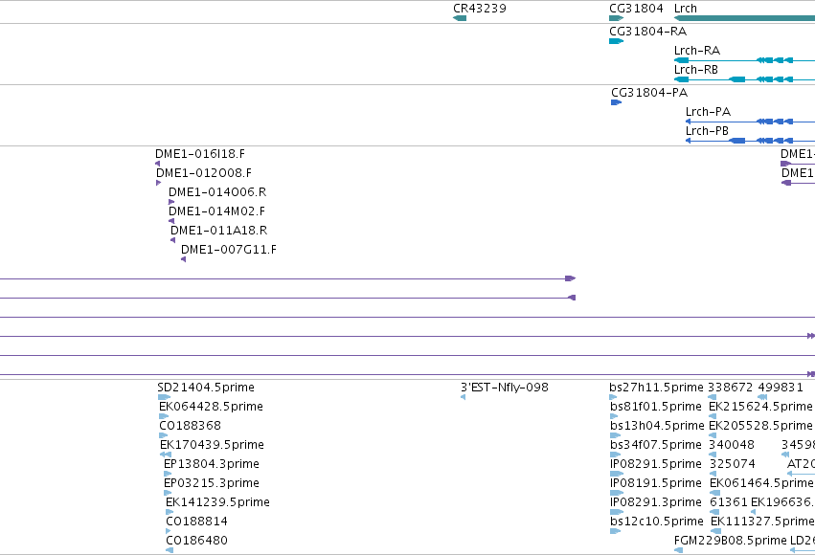Click the EK061464.5prime EST label
815x555 pixels.
(761, 483)
